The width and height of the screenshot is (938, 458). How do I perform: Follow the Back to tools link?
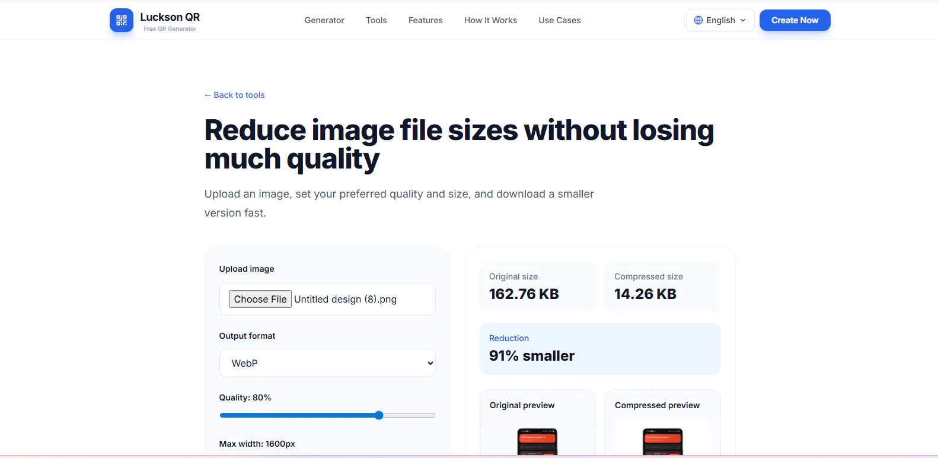click(x=234, y=95)
